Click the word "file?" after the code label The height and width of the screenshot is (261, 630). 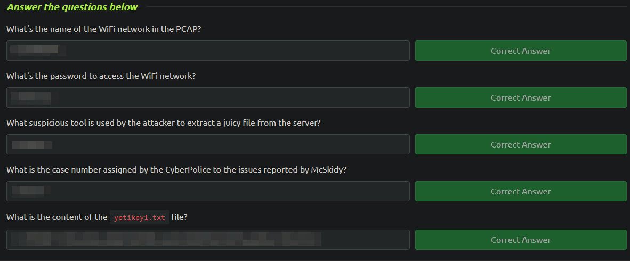[x=179, y=217]
